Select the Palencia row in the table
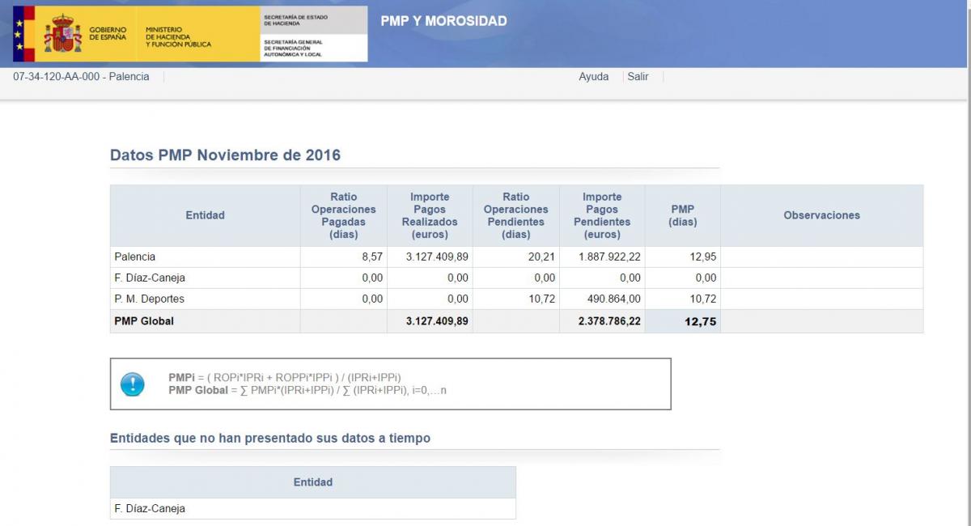 135,257
